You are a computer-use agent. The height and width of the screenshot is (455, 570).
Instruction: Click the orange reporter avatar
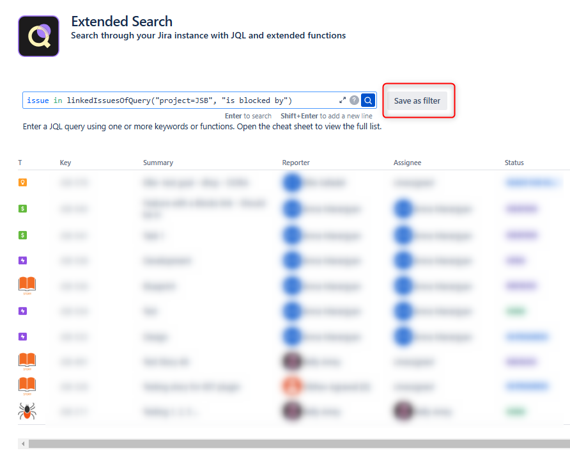click(292, 386)
